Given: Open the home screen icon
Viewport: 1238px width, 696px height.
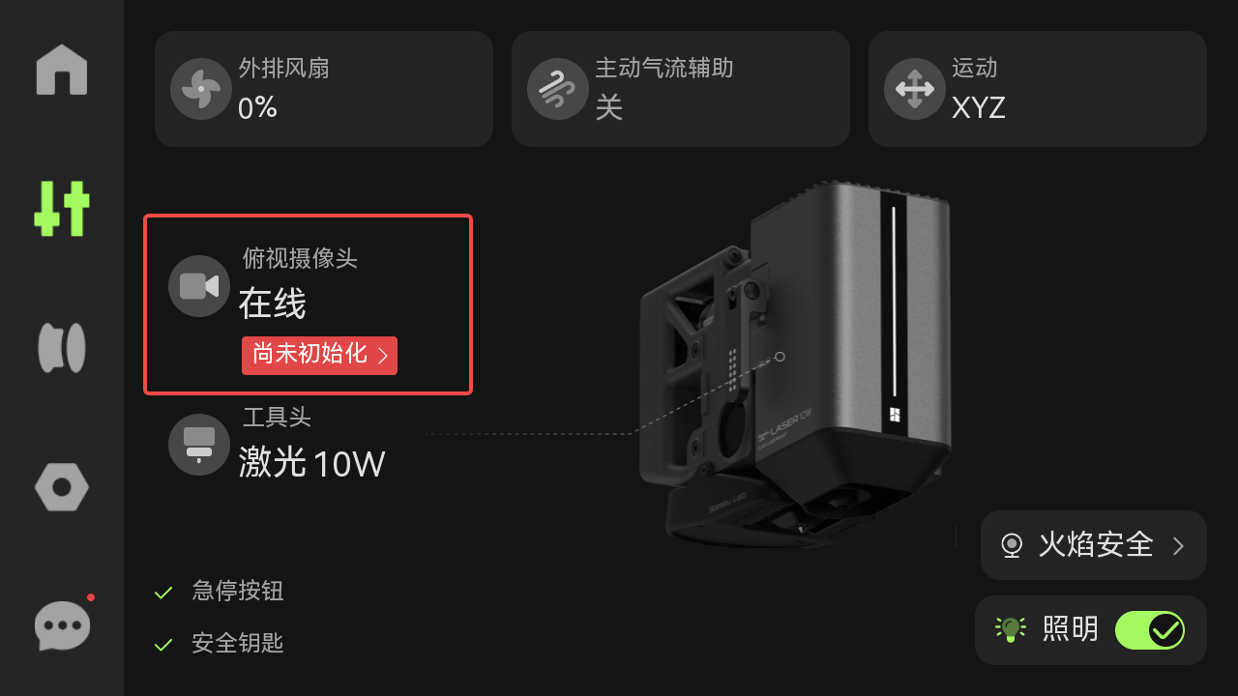Looking at the screenshot, I should click(62, 70).
